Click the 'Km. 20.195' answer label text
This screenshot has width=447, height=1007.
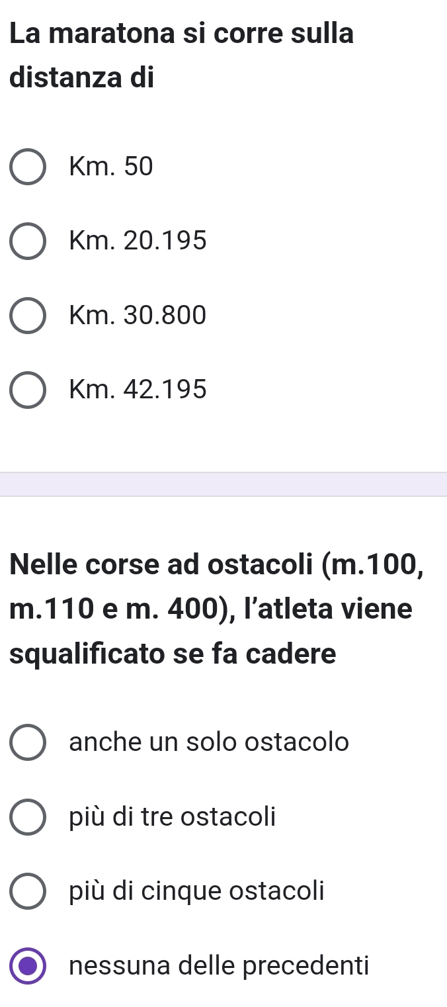coord(138,241)
